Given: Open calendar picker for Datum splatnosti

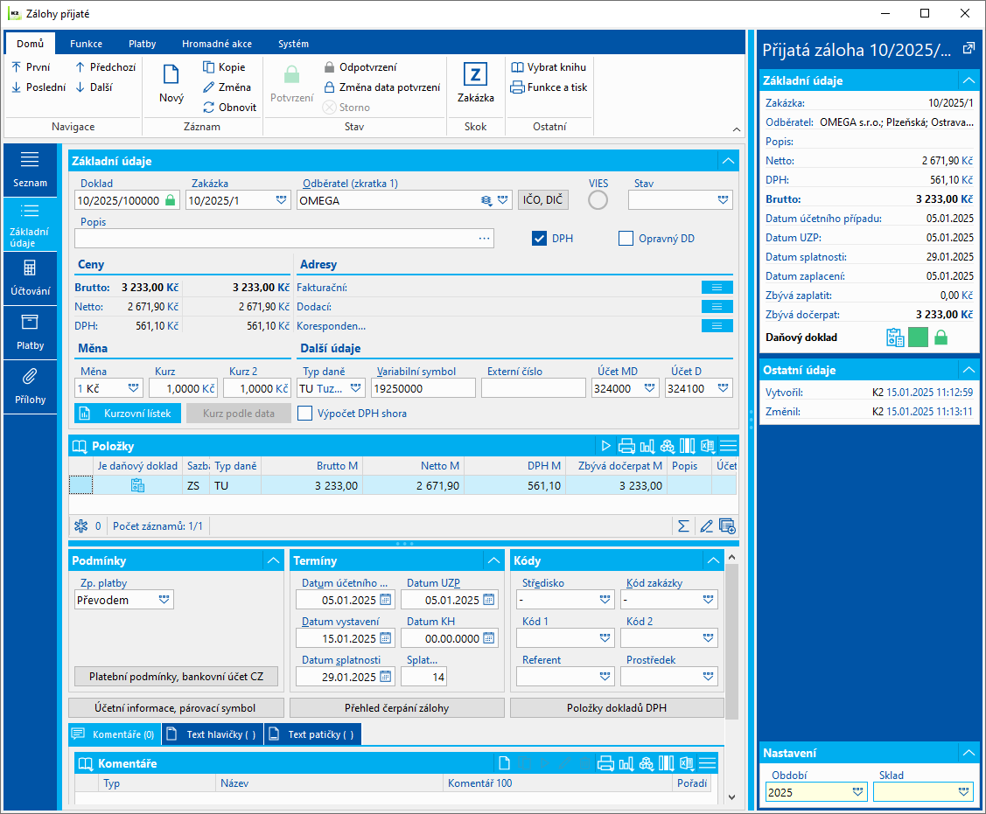Looking at the screenshot, I should 385,677.
